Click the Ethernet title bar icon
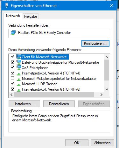The image size is (119, 148). click(7, 5)
